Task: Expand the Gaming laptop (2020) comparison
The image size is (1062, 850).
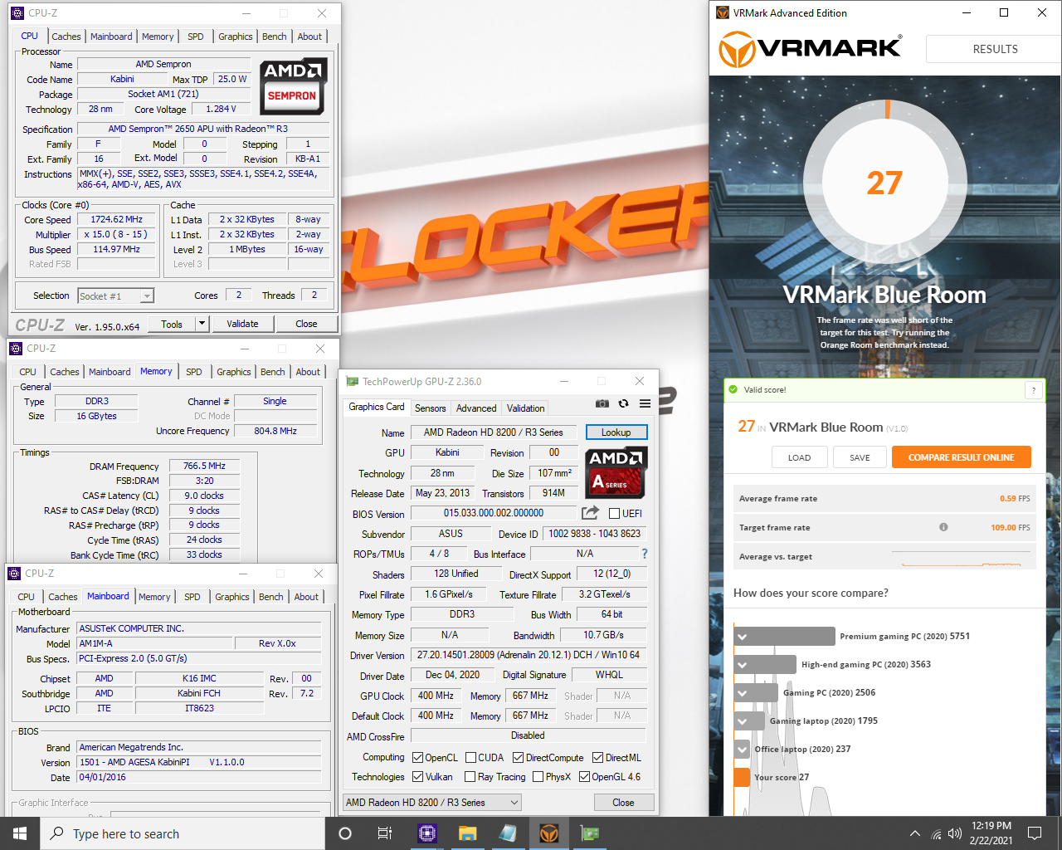Action: [743, 721]
